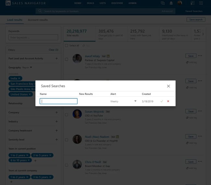Select the checkbox for Susan Wojcicki

point(67,115)
